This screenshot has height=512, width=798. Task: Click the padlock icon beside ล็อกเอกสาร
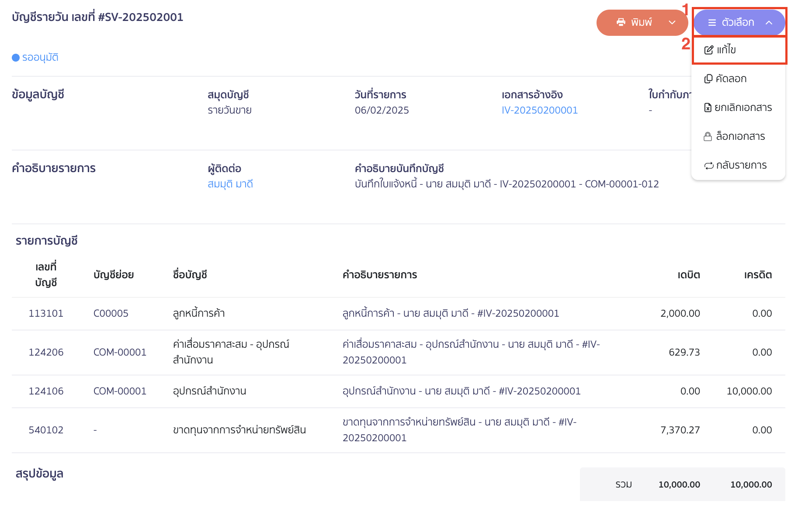coord(708,136)
